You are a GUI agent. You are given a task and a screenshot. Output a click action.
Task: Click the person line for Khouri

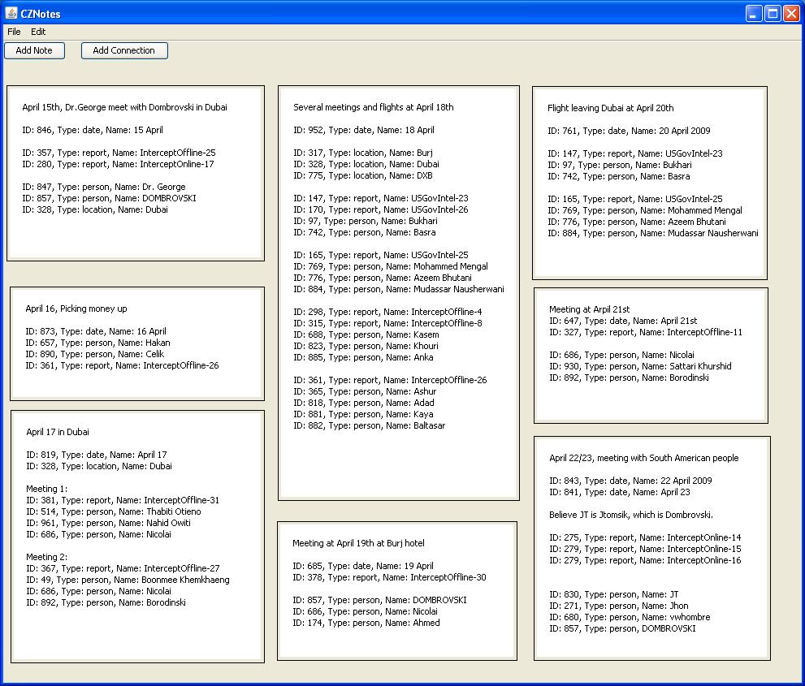coord(366,346)
